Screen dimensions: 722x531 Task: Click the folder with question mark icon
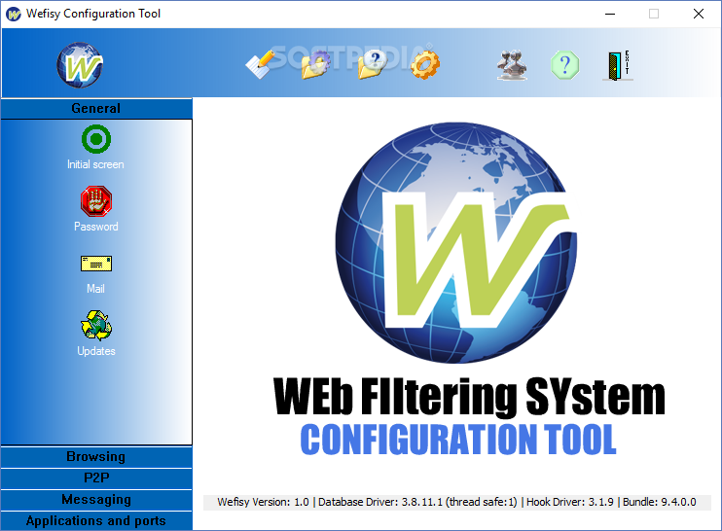pos(372,65)
